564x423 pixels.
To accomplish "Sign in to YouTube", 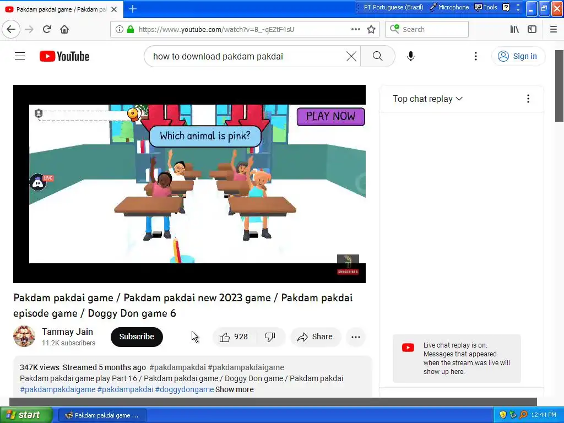I will 518,56.
